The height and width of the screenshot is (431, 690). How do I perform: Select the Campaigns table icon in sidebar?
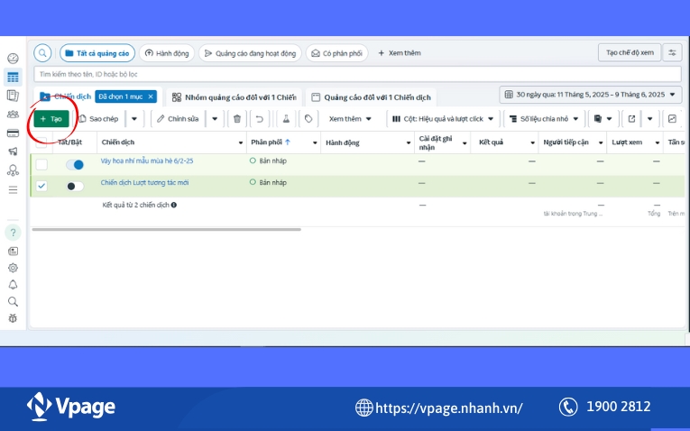click(x=13, y=77)
